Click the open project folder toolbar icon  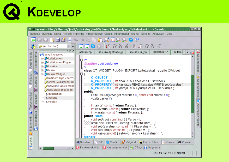pyautogui.click(x=33, y=40)
